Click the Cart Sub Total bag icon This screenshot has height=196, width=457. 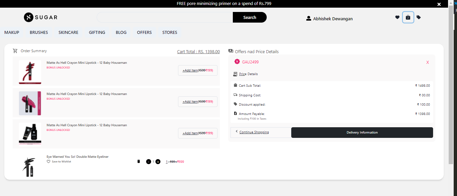pos(235,85)
